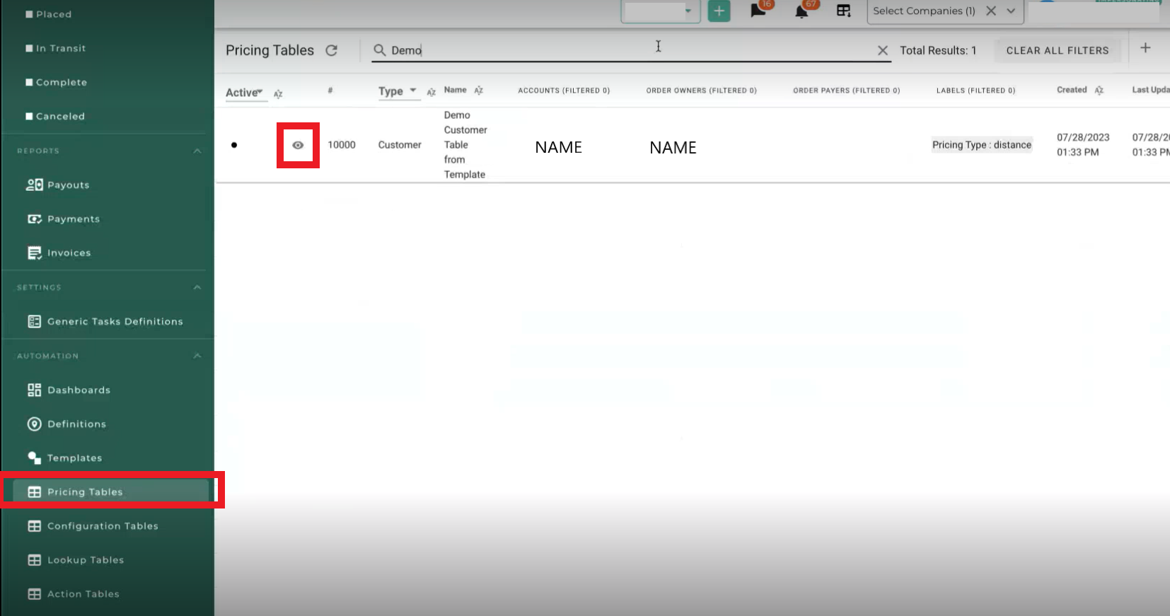Open Dashboards in sidebar
The height and width of the screenshot is (616, 1170).
point(79,390)
